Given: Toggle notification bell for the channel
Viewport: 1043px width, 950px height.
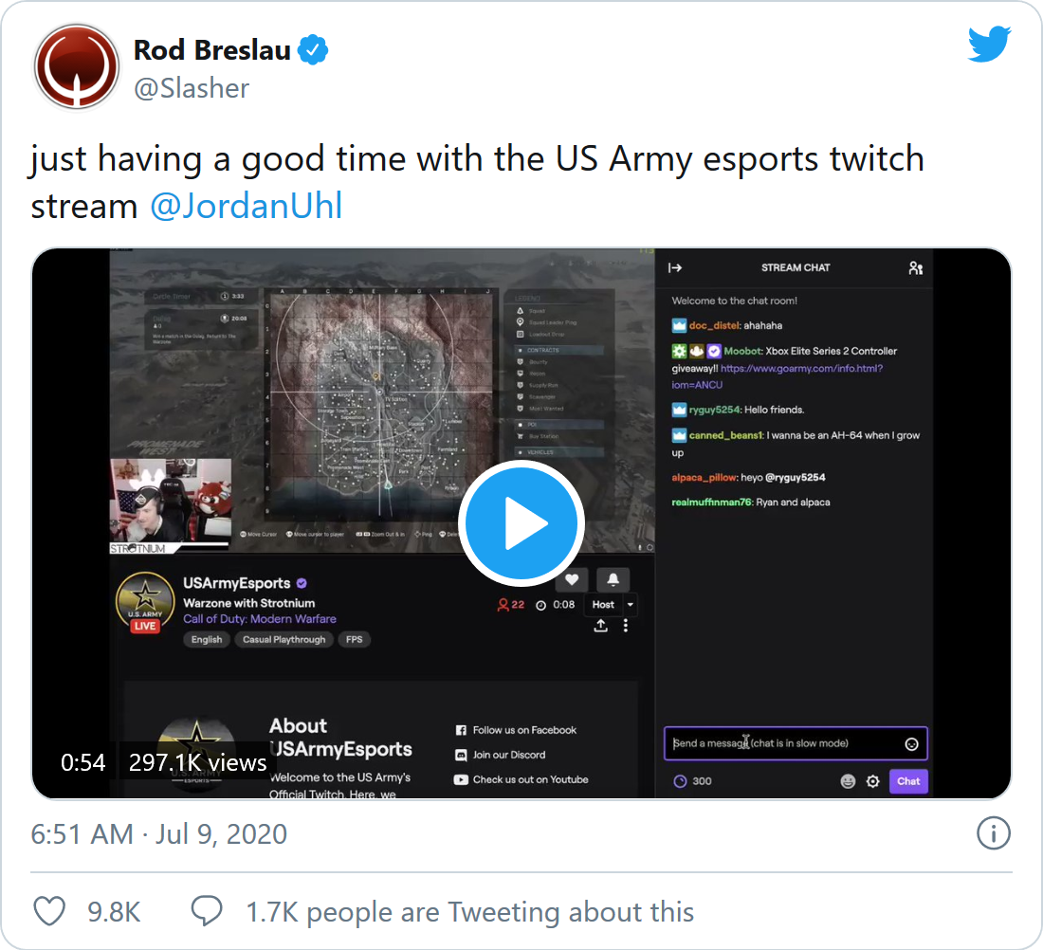Looking at the screenshot, I should pos(613,579).
